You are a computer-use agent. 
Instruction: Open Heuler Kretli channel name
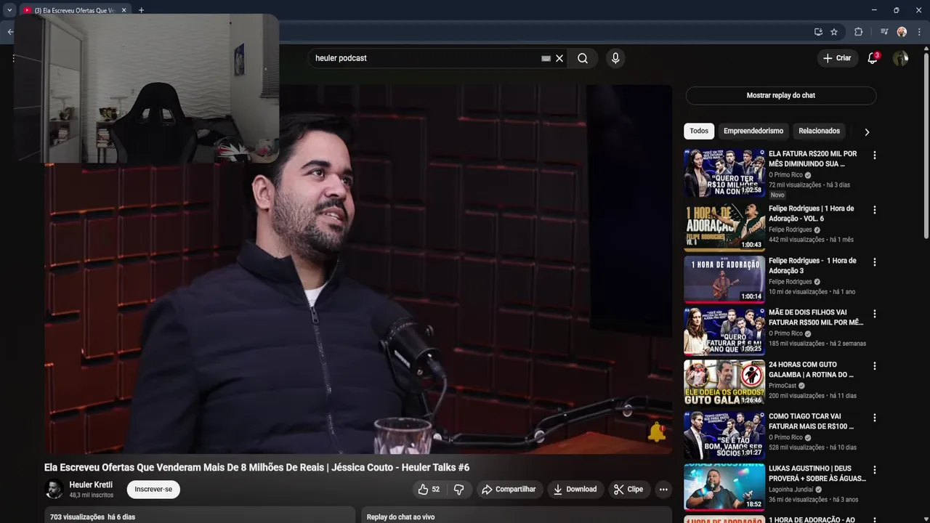pos(91,485)
